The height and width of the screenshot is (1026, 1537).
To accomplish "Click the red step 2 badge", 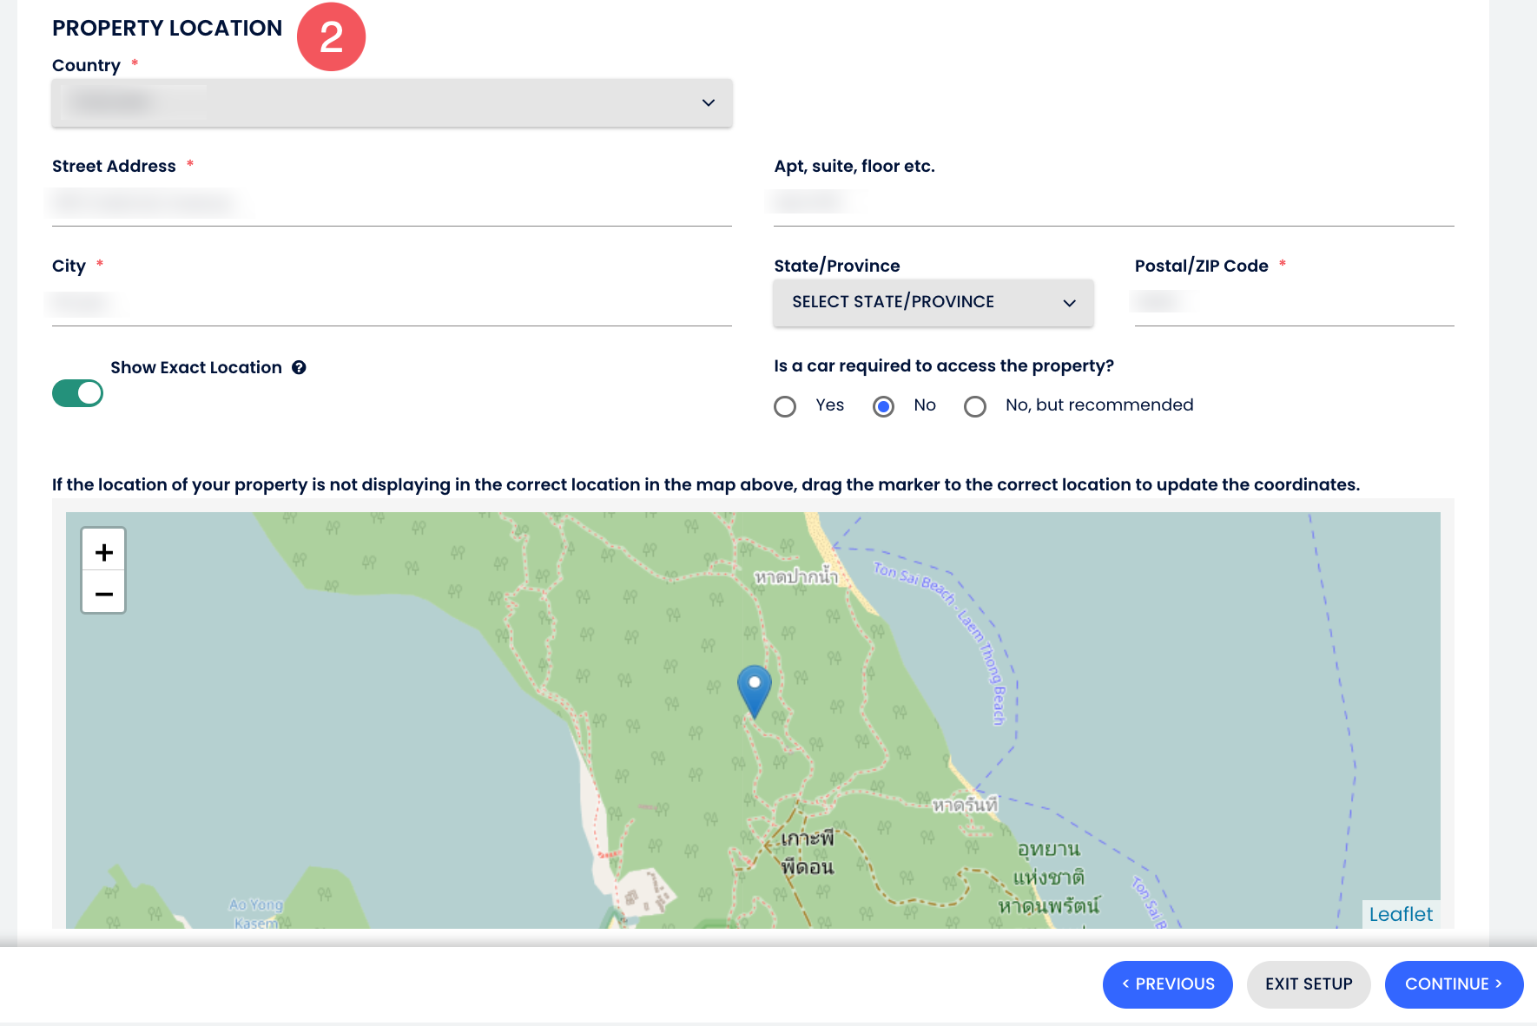I will [x=331, y=37].
